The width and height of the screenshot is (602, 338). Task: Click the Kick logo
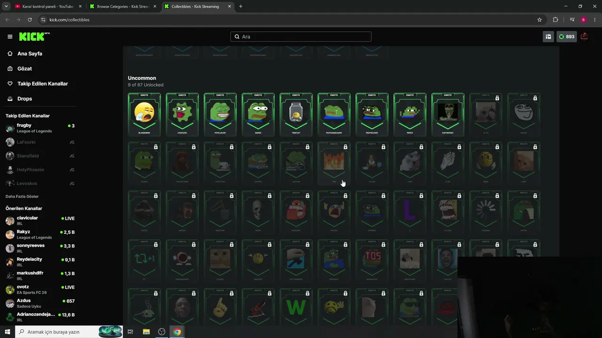coord(34,37)
